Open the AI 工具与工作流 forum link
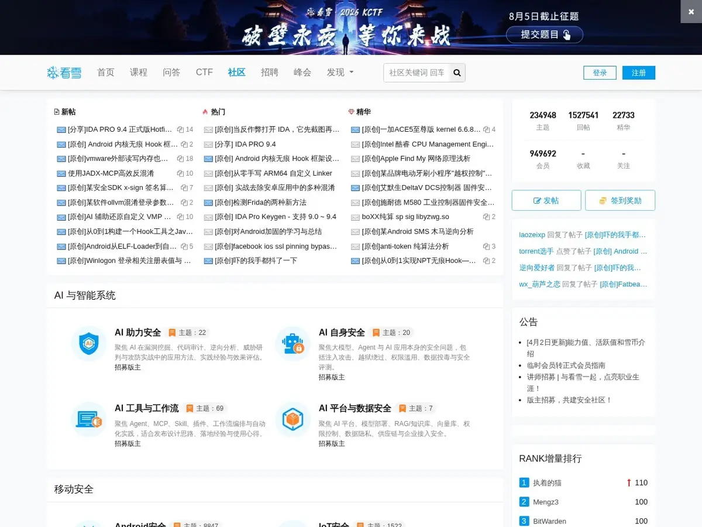Image resolution: width=702 pixels, height=527 pixels. [x=146, y=408]
